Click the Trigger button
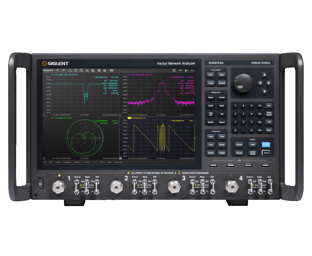The height and width of the screenshot is (256, 312). (222, 153)
